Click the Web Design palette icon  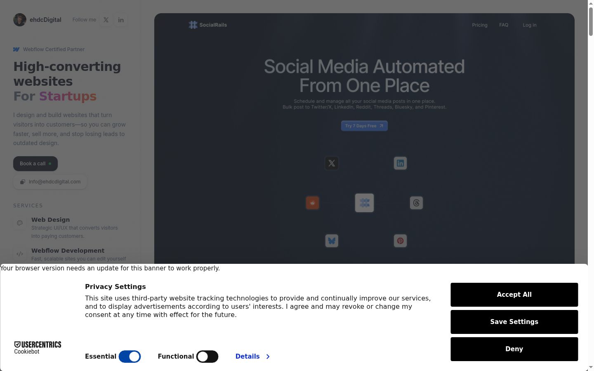pyautogui.click(x=20, y=223)
